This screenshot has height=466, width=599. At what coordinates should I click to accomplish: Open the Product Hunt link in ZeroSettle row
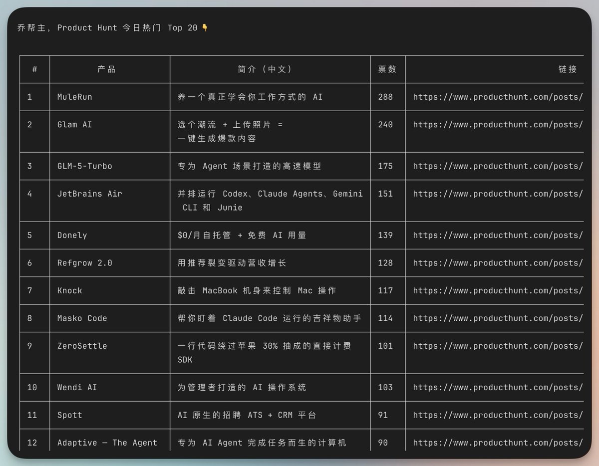coord(498,346)
